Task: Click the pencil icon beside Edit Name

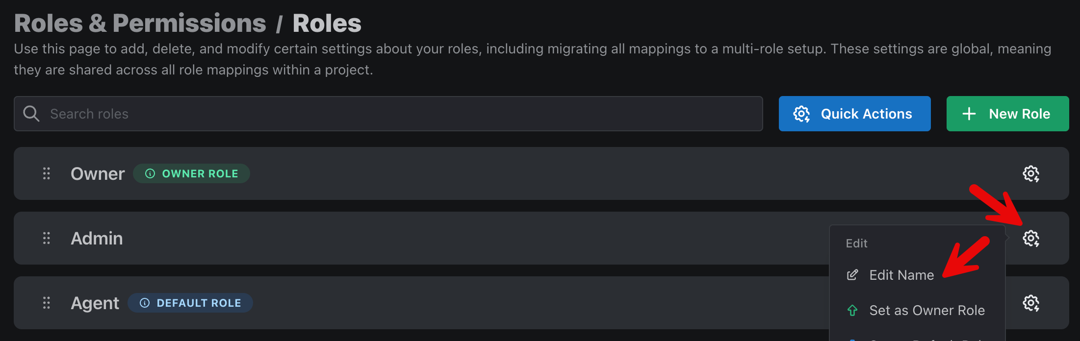Action: point(852,275)
